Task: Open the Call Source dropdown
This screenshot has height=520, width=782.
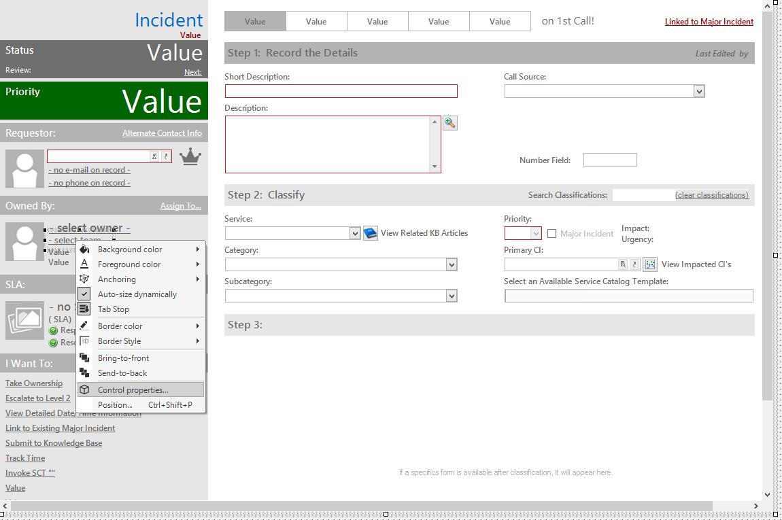Action: (x=699, y=91)
